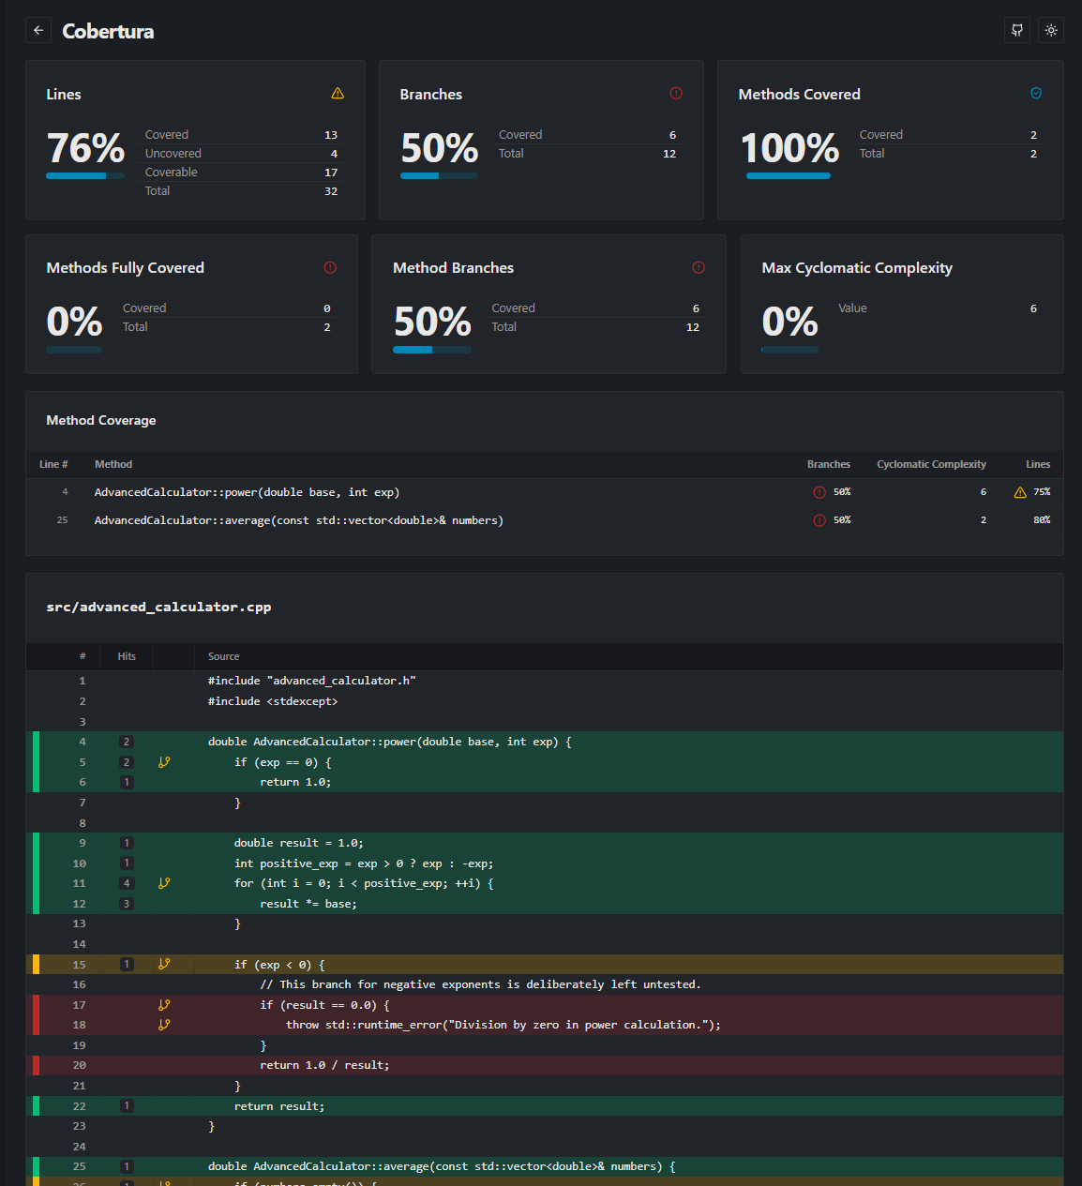The image size is (1082, 1186).
Task: Click the Cyclomatic Complexity column header
Action: pos(931,464)
